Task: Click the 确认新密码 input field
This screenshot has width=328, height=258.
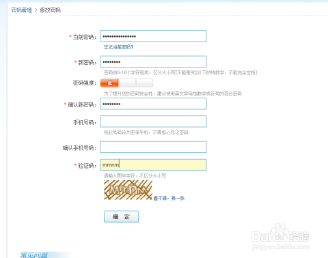Action: click(153, 104)
